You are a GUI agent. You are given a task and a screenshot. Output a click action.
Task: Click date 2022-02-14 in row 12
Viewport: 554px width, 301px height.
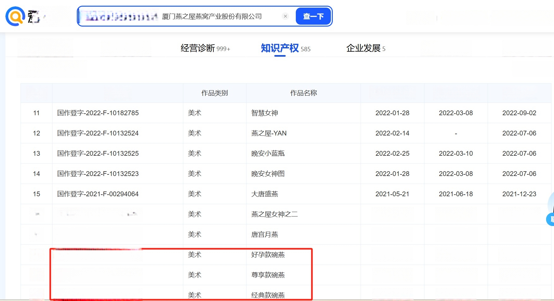[392, 133]
